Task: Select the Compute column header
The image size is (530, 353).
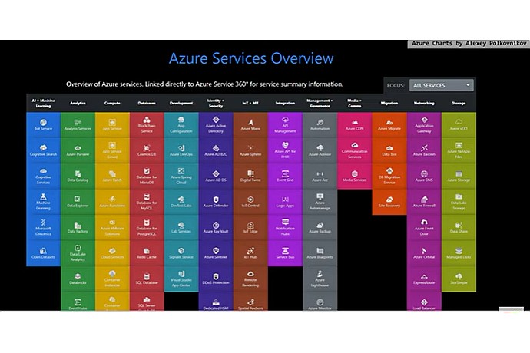Action: pos(112,103)
